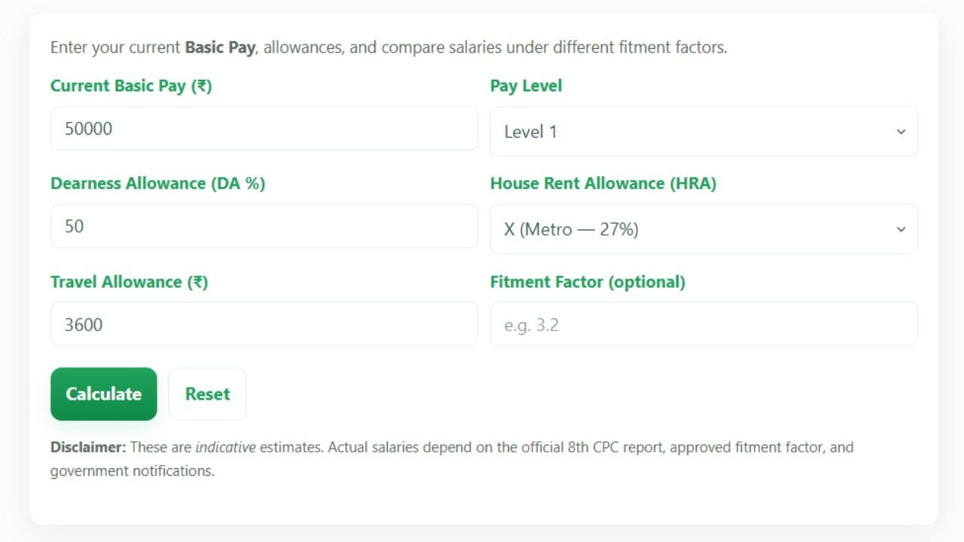964x542 pixels.
Task: Focus the Dearness Allowance percentage field
Action: click(264, 227)
